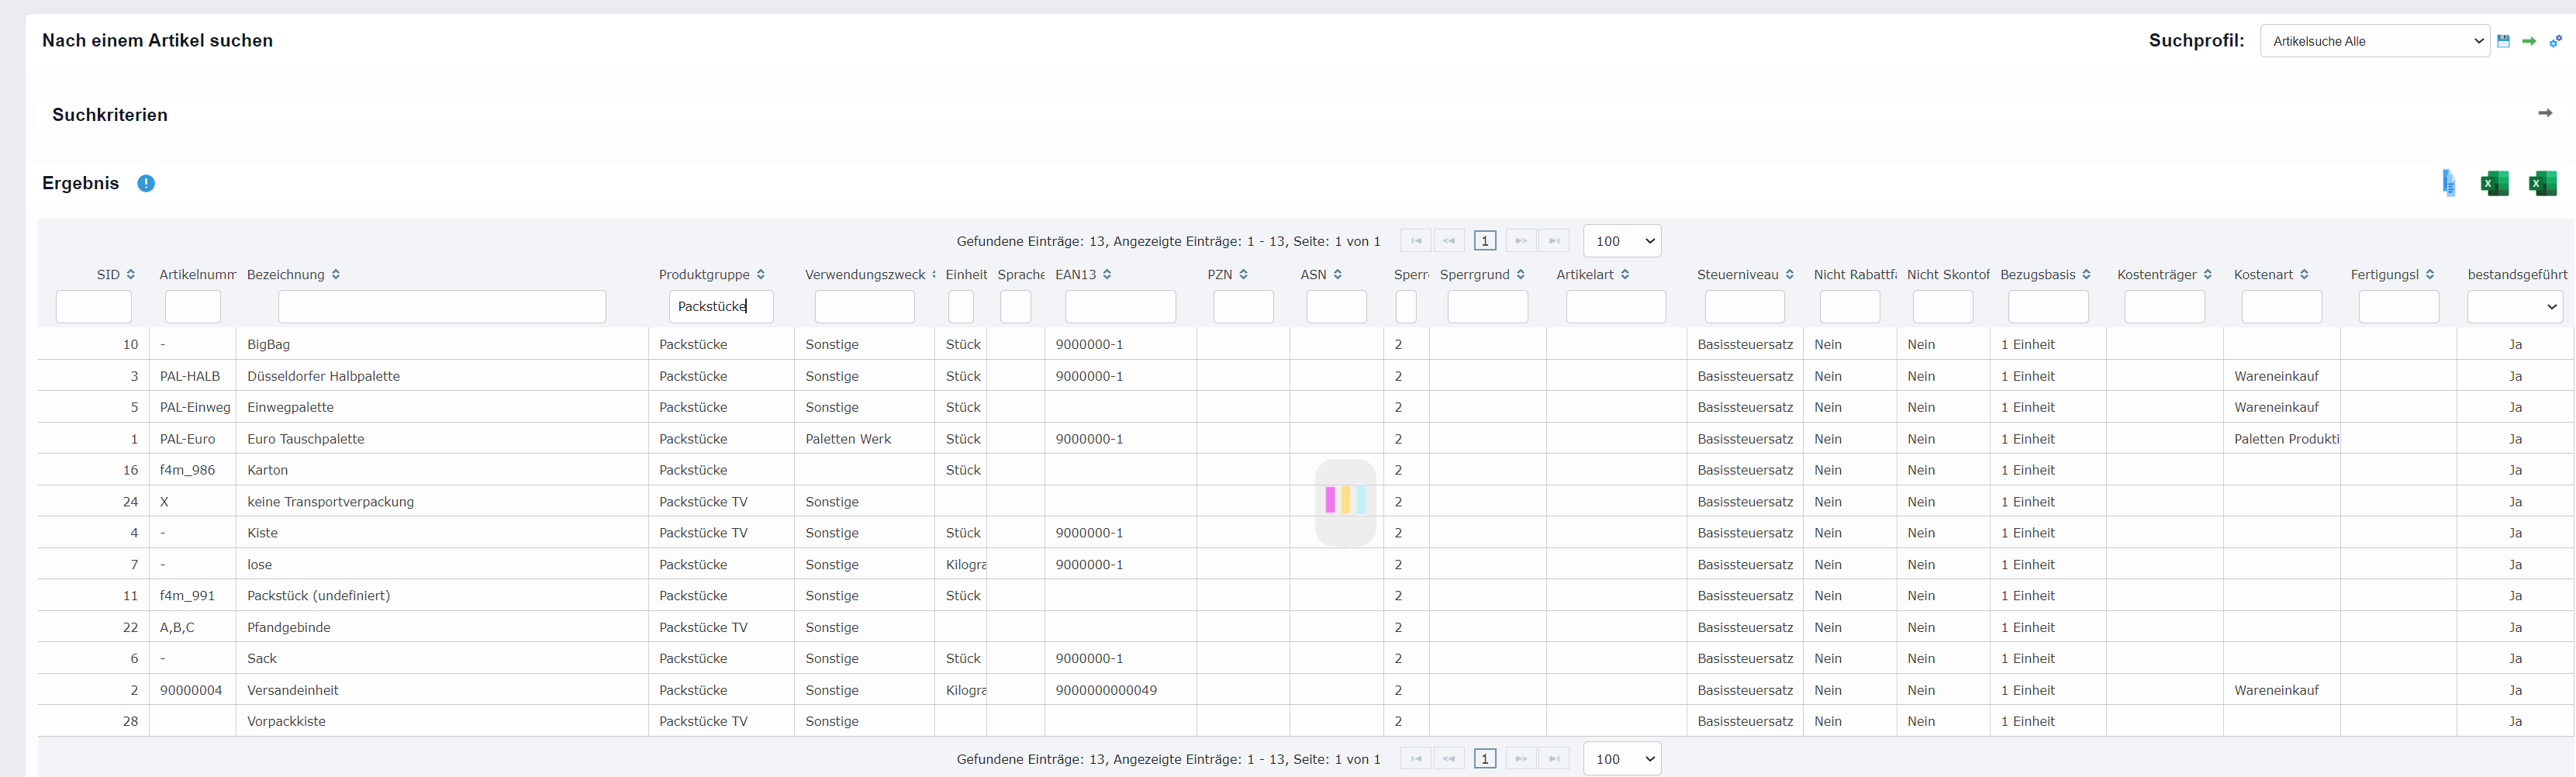Click the first Excel export icon

click(x=2494, y=183)
